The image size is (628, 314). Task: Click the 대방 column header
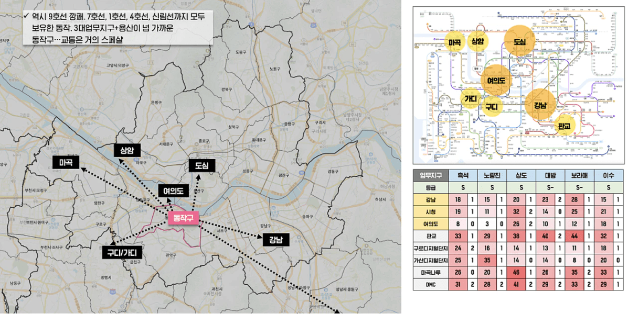click(550, 175)
